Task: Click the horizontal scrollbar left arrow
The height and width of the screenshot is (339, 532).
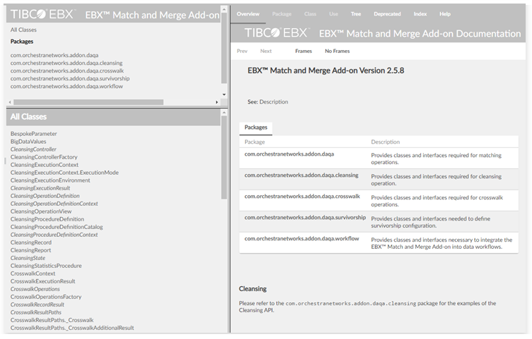Action: (x=10, y=102)
